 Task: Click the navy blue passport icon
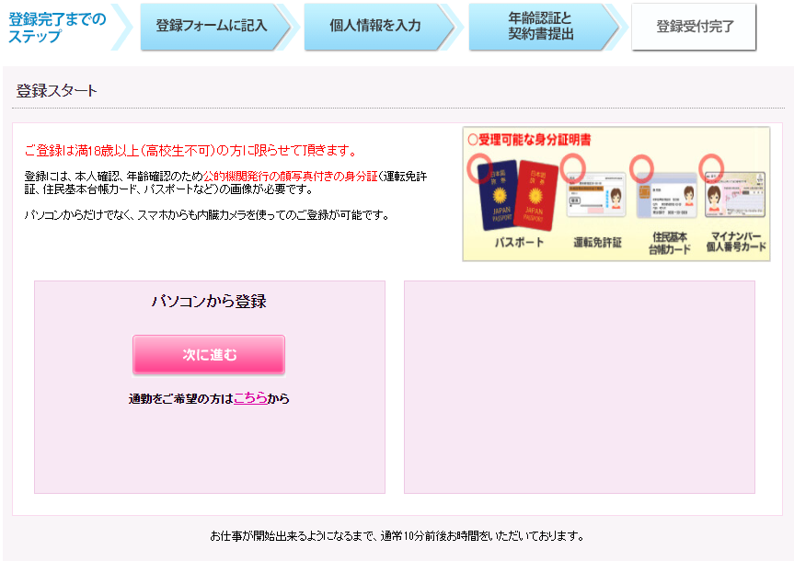498,197
